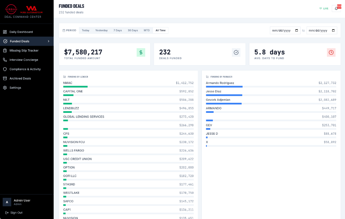Open the Settings gear icon
345x219 pixels.
(5, 88)
